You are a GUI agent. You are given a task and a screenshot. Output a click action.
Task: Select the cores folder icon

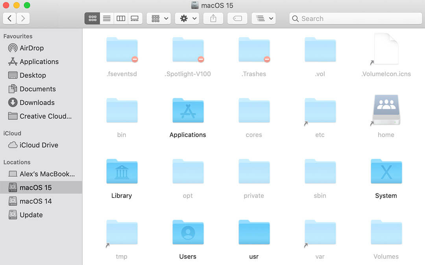[254, 110]
